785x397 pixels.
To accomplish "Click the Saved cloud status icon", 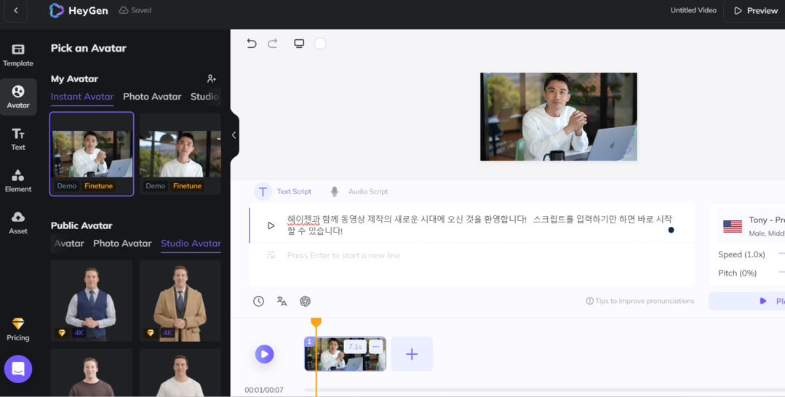I will (124, 10).
